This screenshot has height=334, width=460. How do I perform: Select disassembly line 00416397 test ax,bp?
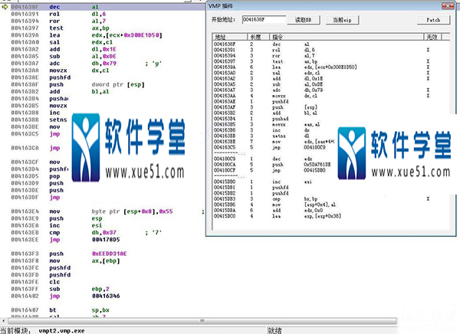(x=107, y=28)
